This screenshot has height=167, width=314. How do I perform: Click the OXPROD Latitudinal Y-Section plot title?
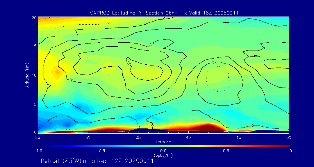coord(164,12)
